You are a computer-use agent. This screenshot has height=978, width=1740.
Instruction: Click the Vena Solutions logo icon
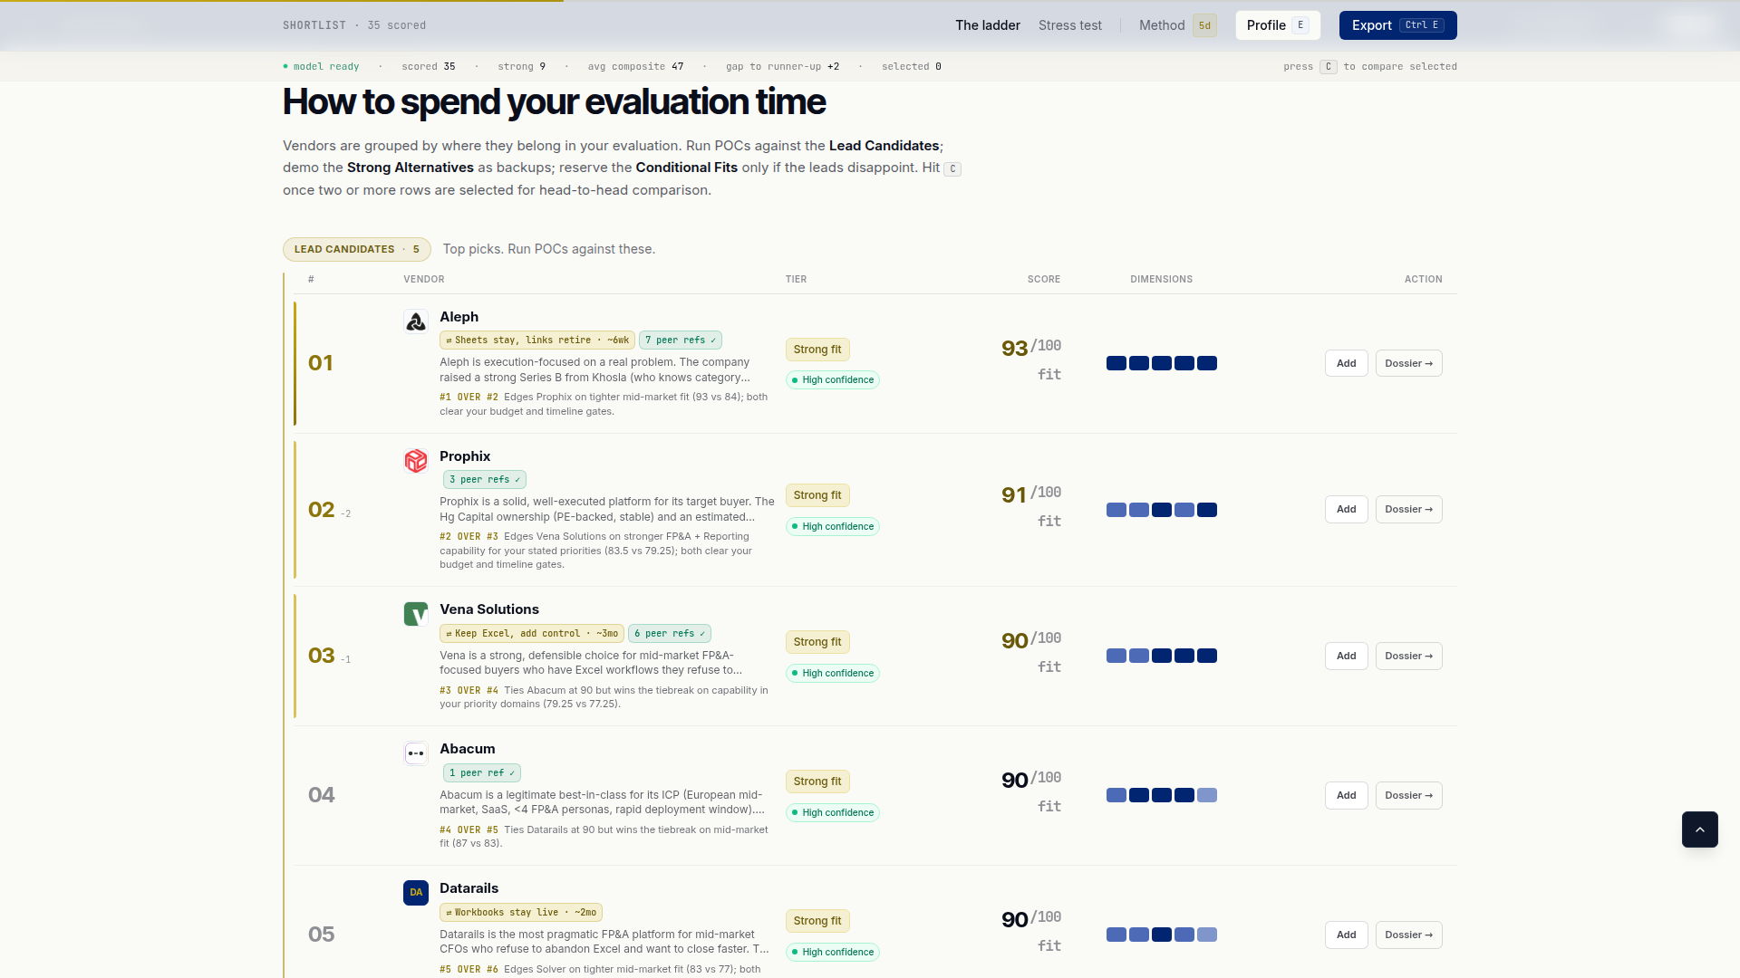tap(416, 614)
